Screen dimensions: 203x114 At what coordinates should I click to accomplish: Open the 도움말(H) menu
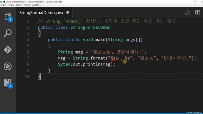pos(36,5)
